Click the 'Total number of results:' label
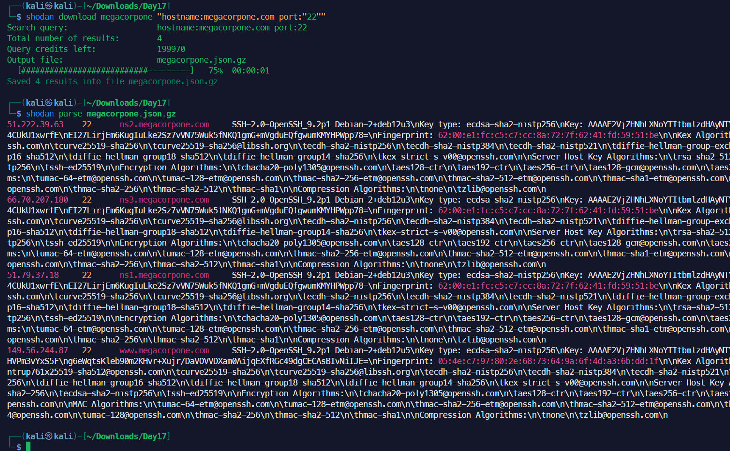Screen dimensions: 730x451 63,38
